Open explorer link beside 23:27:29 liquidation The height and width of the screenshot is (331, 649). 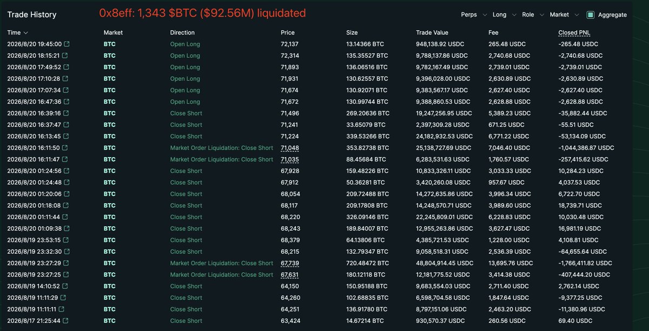point(65,263)
